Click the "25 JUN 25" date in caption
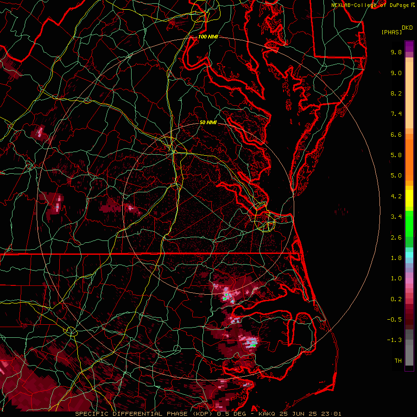 coord(298,414)
